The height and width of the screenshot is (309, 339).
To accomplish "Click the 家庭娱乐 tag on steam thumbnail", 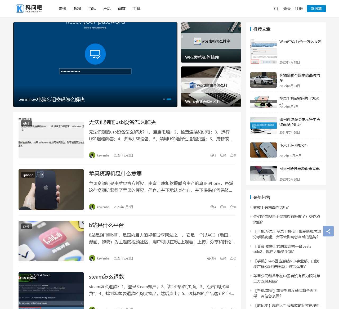I will (29, 278).
